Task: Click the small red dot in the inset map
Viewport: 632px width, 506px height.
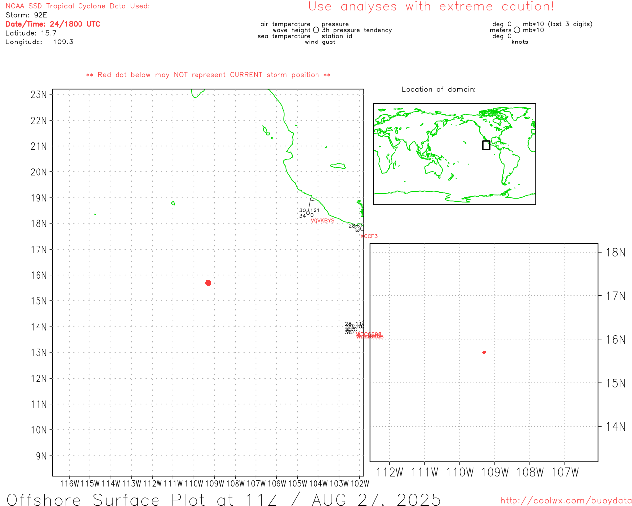Action: tap(484, 352)
